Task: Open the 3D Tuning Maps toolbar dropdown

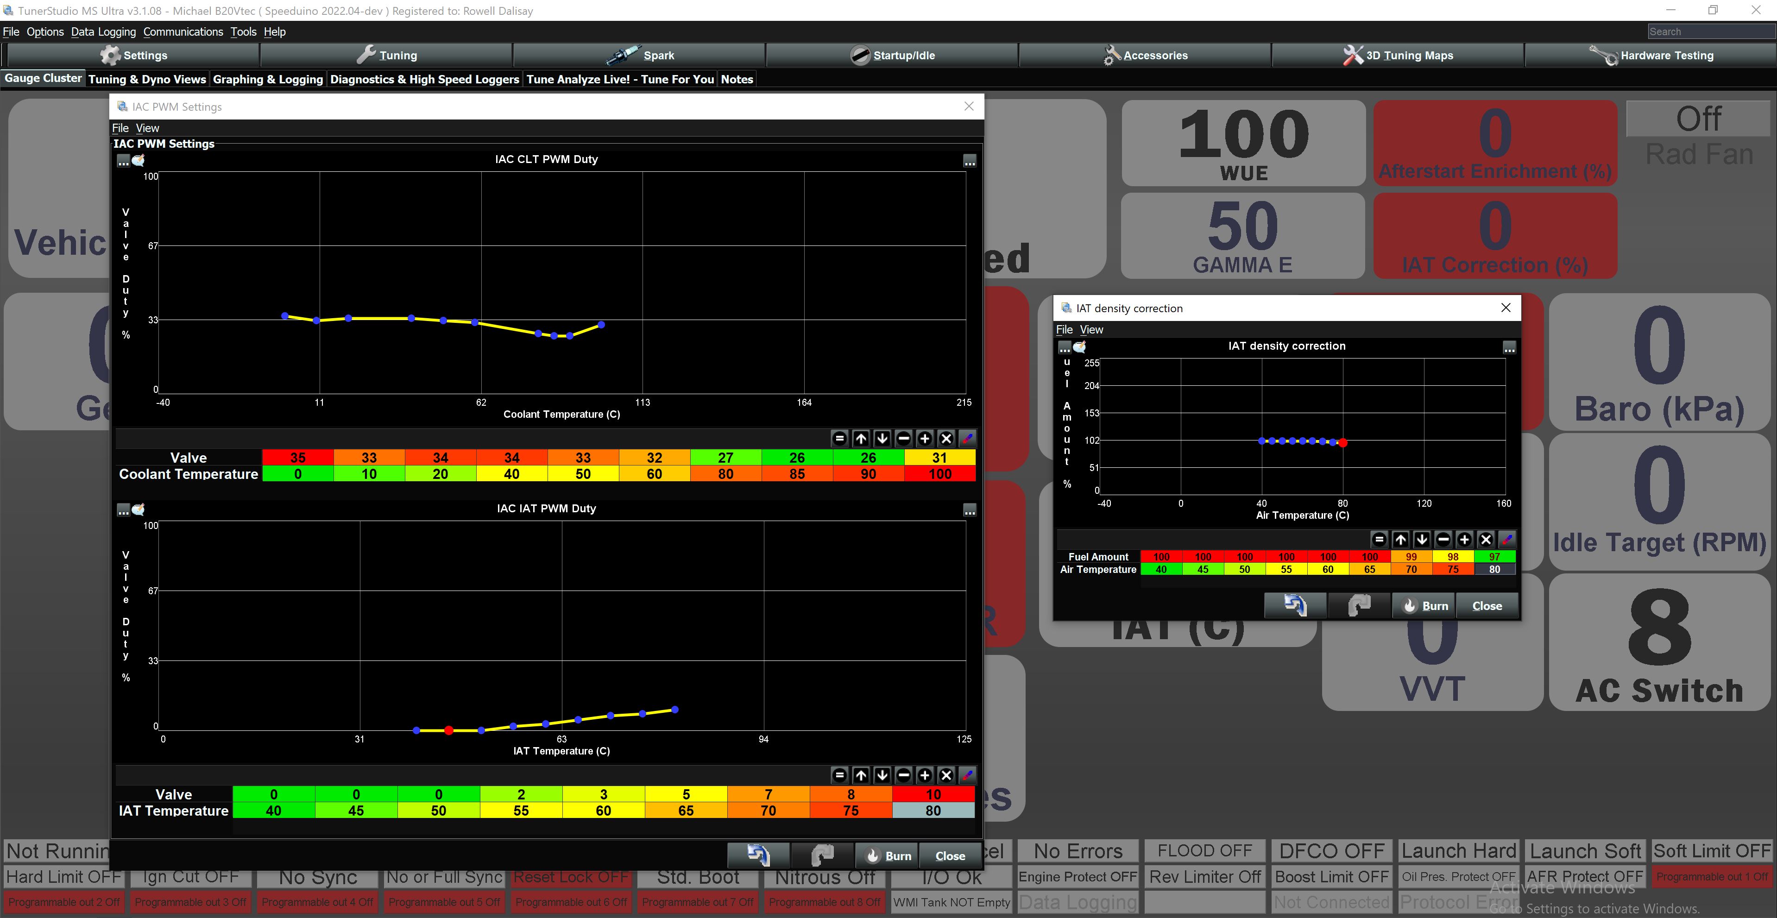Action: (x=1398, y=55)
